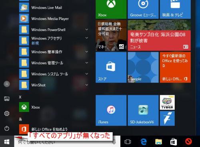200x147 pixels.
Task: Focus the taskbar search box
Action: 67,141
